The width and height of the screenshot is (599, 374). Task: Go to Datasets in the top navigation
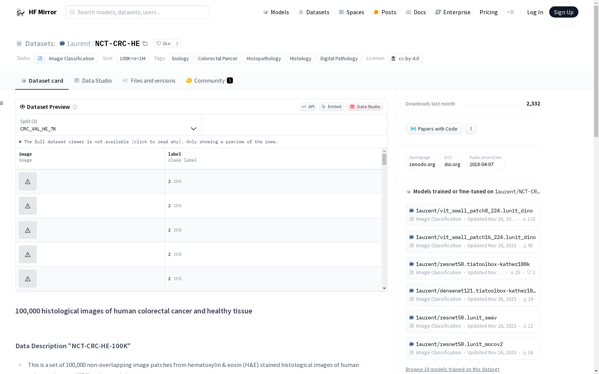314,12
